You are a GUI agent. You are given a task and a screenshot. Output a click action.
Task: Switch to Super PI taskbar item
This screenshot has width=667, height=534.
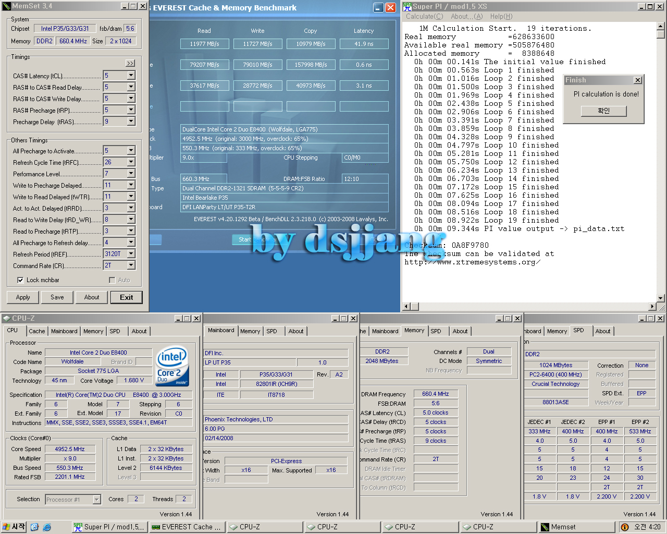(109, 527)
